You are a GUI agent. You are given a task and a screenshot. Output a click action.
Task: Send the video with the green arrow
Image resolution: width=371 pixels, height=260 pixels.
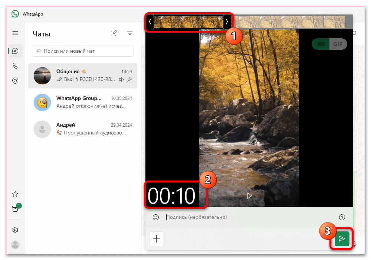[x=342, y=239]
